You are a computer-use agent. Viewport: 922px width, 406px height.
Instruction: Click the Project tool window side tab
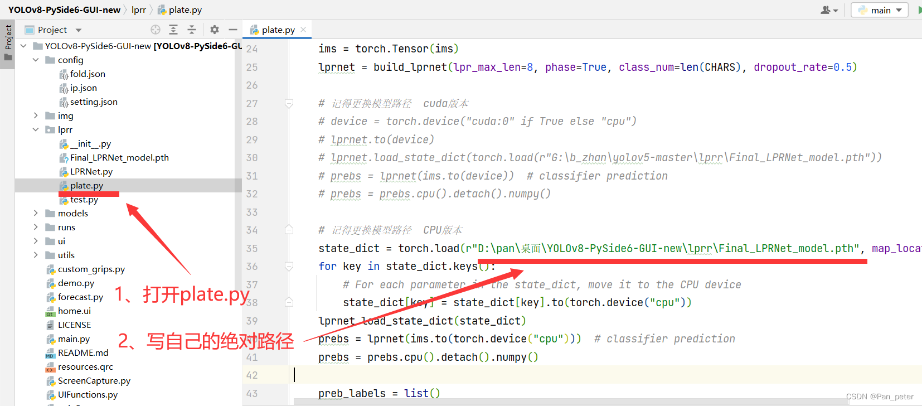8,44
